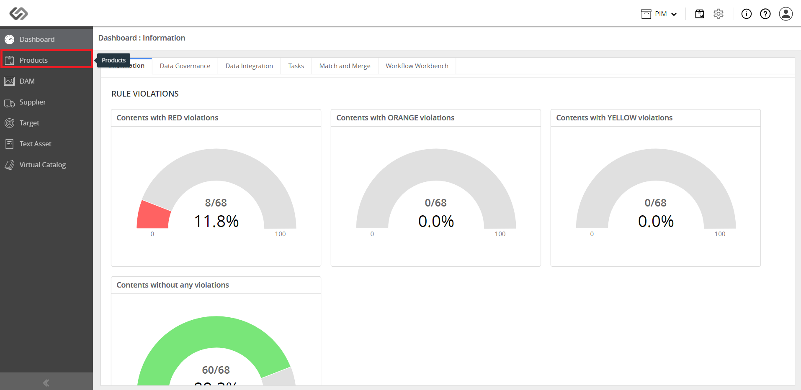
Task: Collapse the sidebar with double chevron
Action: click(x=46, y=383)
